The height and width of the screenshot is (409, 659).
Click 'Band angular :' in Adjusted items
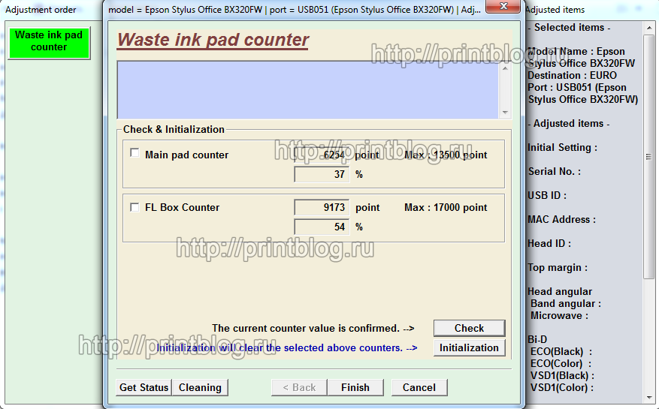pos(566,304)
